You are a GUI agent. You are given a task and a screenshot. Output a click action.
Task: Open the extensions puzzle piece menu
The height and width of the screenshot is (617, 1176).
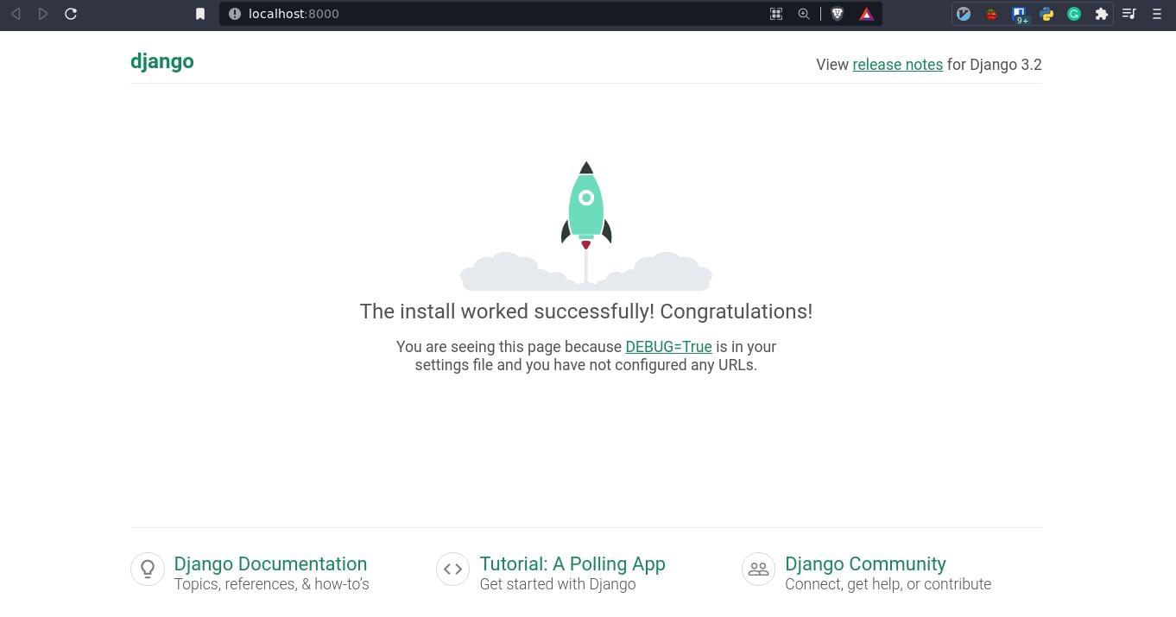coord(1102,14)
